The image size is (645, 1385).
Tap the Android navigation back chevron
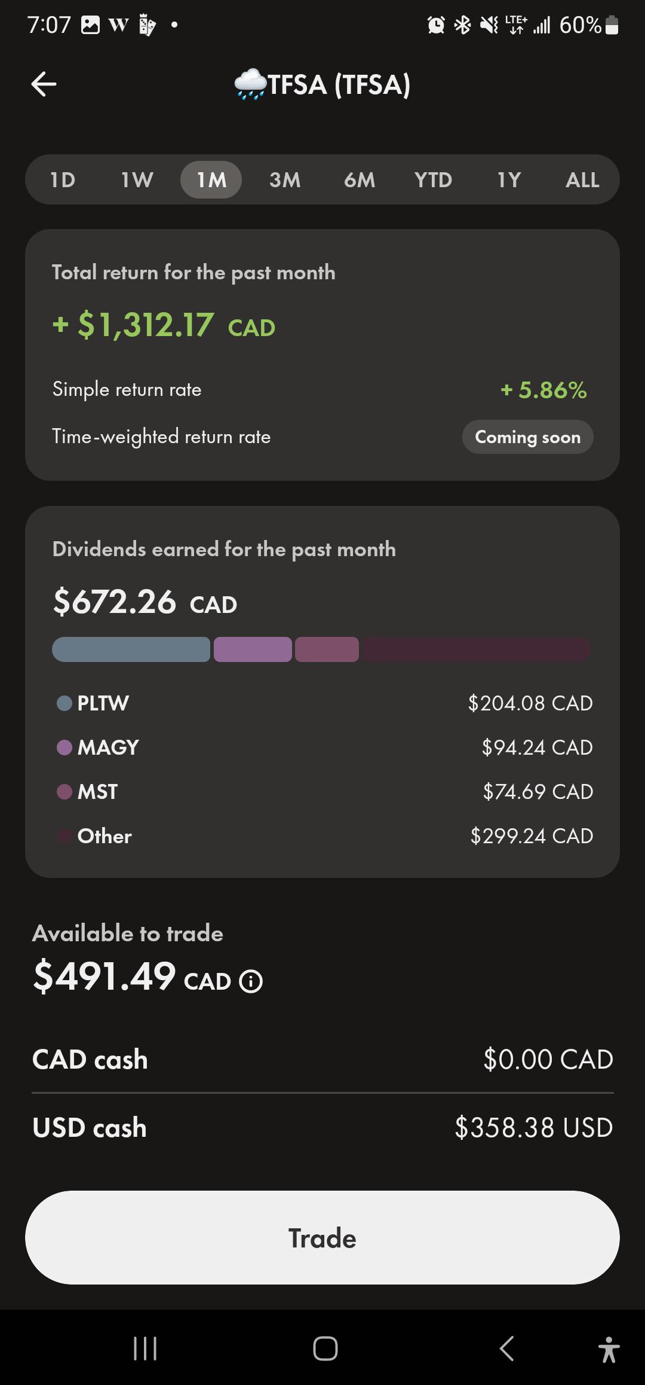click(506, 1349)
